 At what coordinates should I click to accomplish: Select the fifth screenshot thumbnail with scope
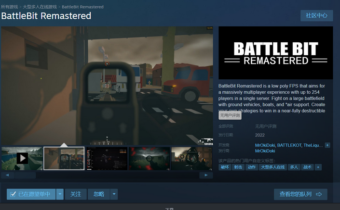191,159
